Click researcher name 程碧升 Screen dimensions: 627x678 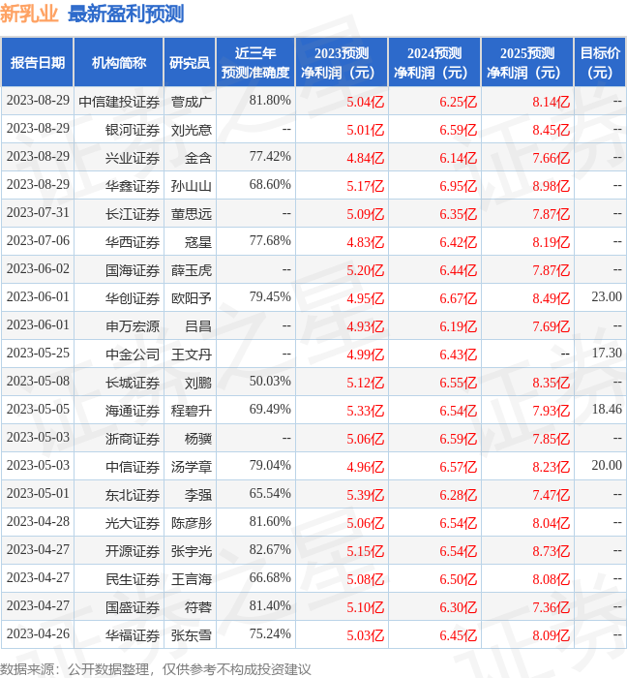[x=192, y=411]
